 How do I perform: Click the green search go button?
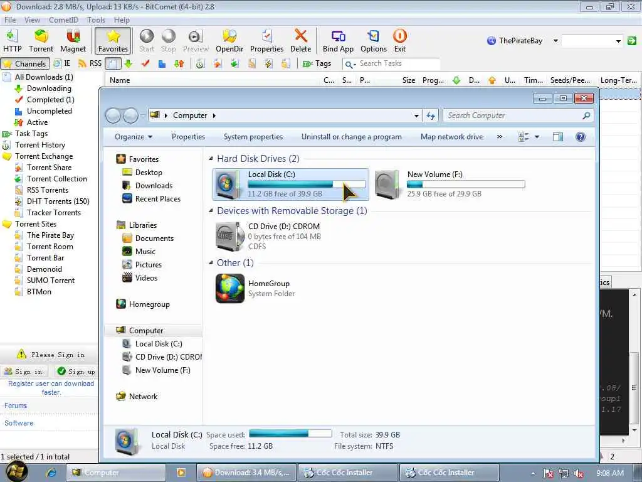tap(632, 41)
